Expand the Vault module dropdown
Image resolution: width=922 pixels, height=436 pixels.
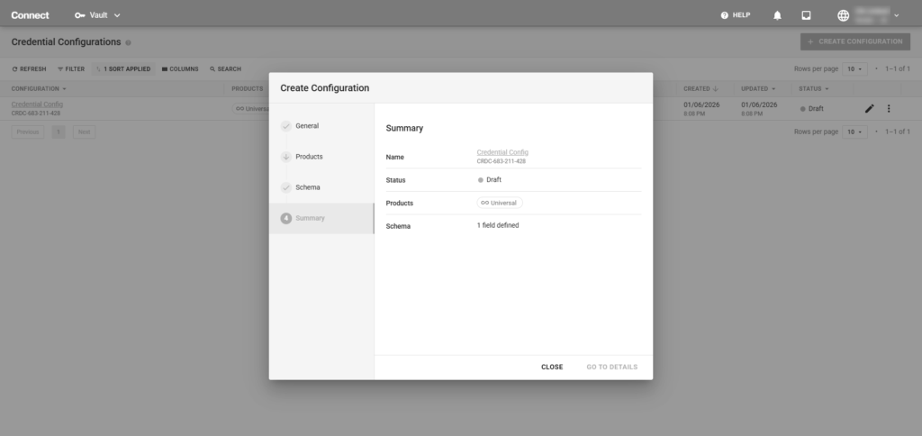click(117, 15)
